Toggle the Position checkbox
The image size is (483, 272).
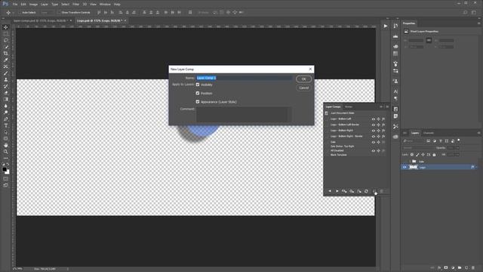[198, 93]
